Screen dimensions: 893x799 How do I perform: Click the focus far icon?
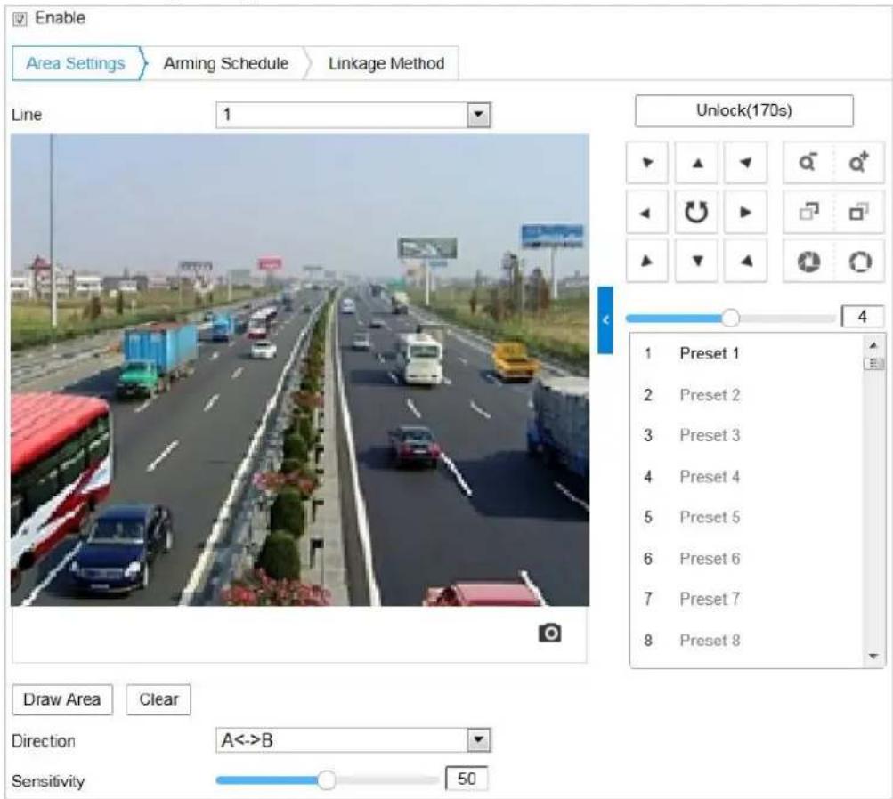(x=859, y=213)
